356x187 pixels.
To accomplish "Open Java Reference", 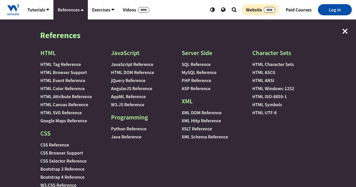I will click(126, 137).
